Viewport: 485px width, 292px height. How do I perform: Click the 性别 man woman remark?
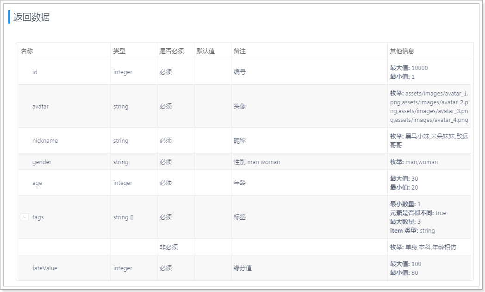click(x=257, y=162)
